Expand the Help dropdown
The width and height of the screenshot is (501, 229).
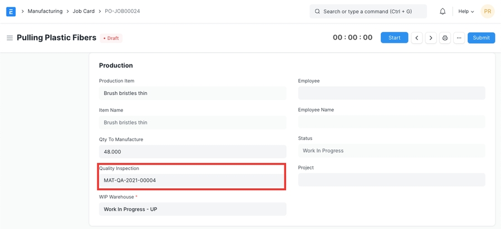(x=466, y=11)
